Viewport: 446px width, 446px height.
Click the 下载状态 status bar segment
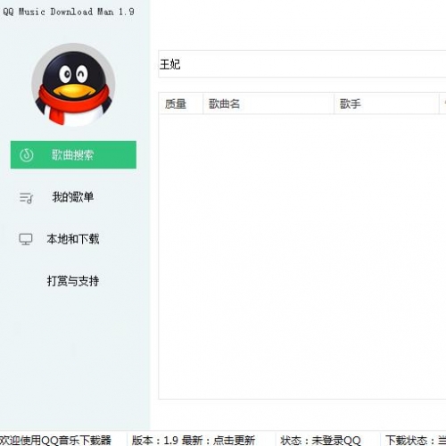coord(416,440)
